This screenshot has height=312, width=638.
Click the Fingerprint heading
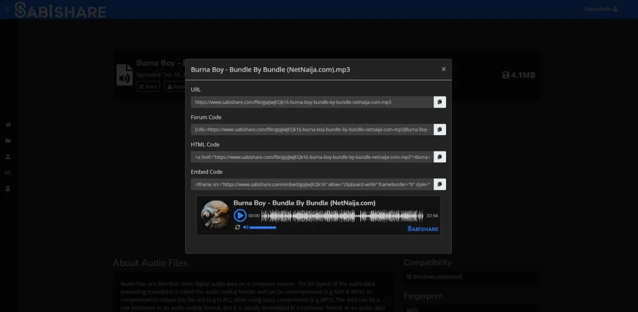click(x=423, y=296)
